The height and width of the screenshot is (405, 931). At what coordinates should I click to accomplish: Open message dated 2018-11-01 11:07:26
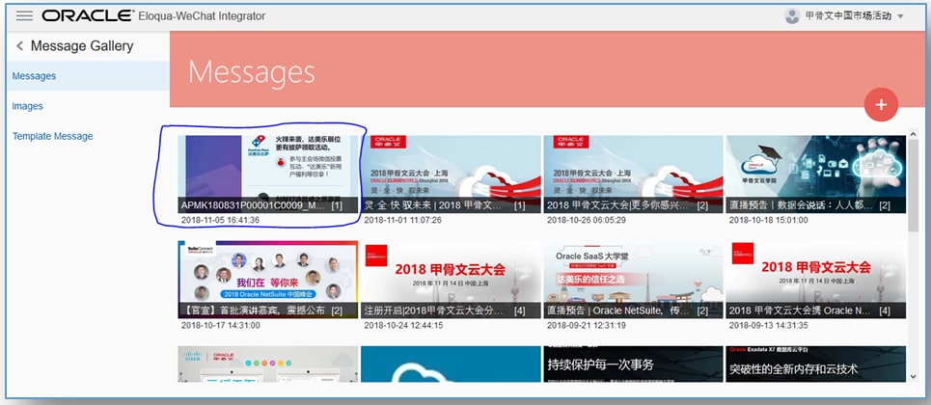pos(451,174)
